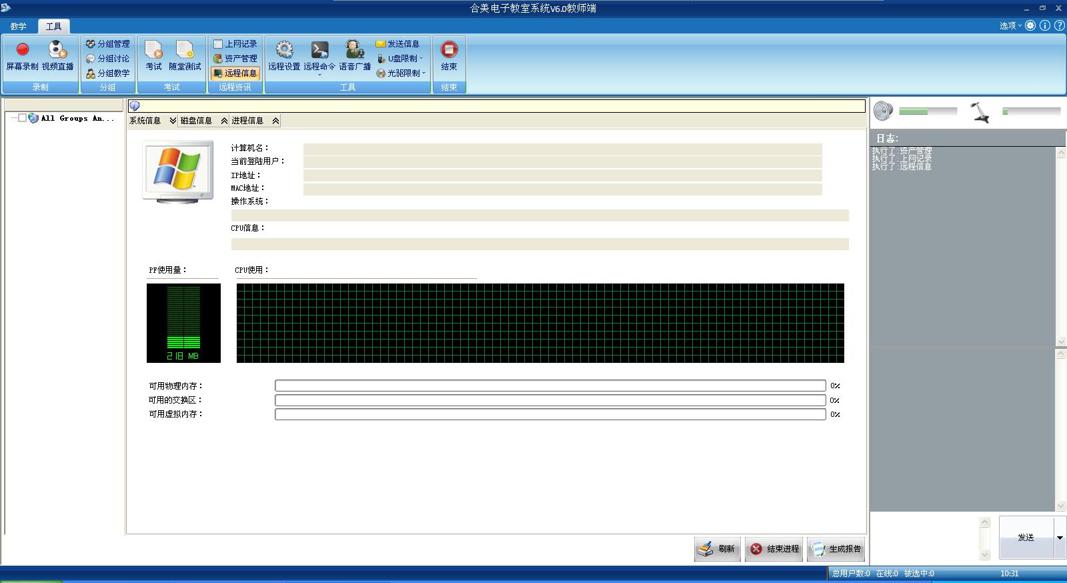Click the 可用的交换区 progress bar

550,400
